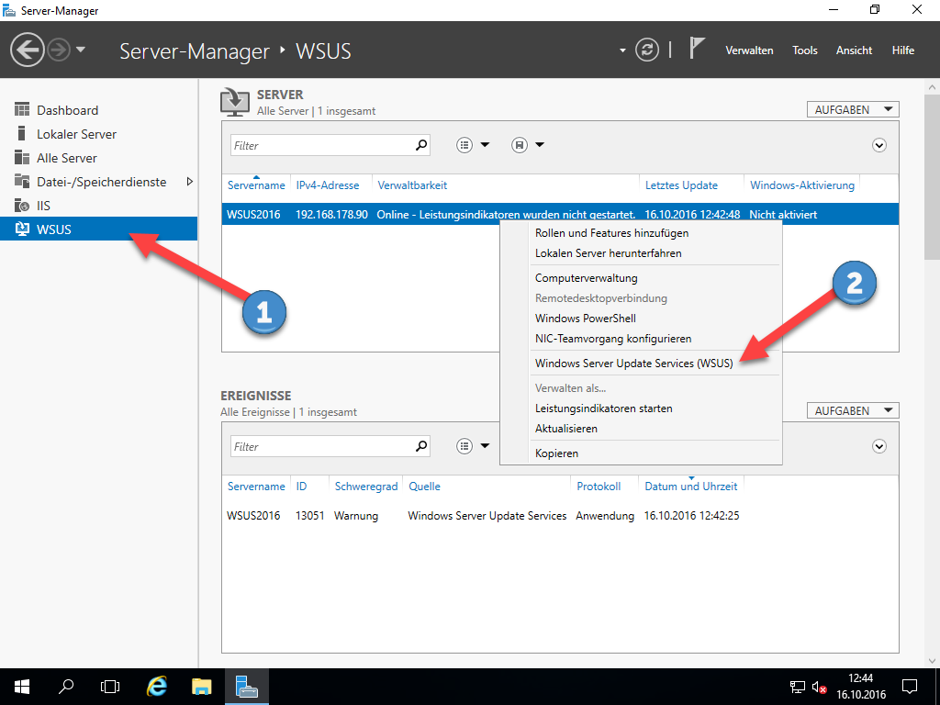Open the list options icon in SERVER toolbar

pyautogui.click(x=464, y=145)
